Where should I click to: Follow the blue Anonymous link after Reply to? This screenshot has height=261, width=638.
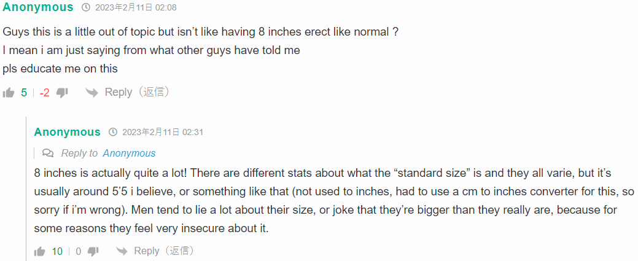pyautogui.click(x=129, y=153)
